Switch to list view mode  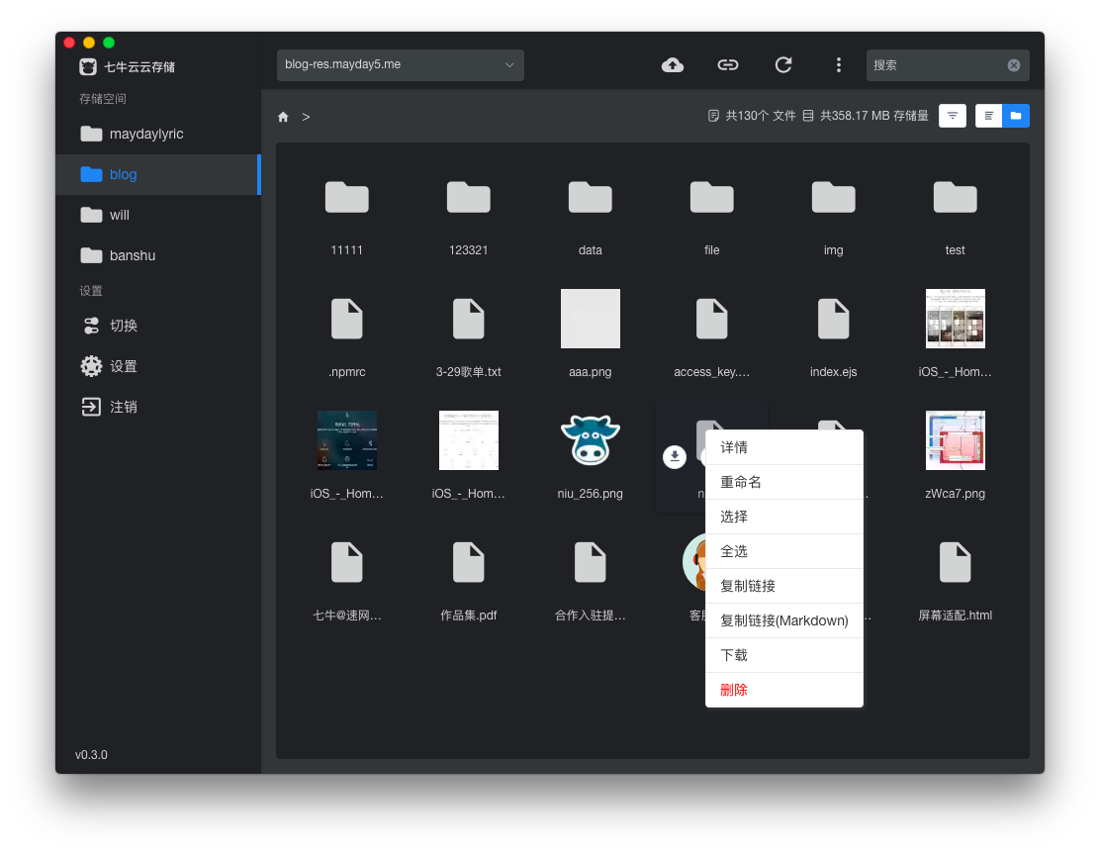click(988, 116)
